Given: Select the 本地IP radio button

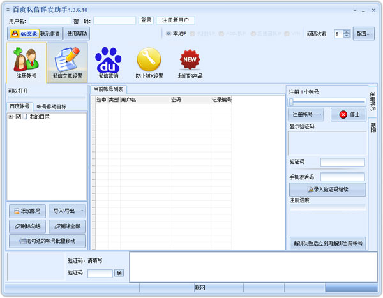Looking at the screenshot, I should pos(169,33).
